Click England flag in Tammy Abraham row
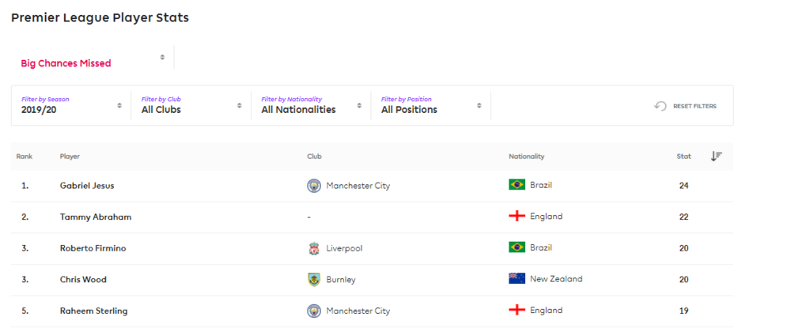 pos(517,216)
